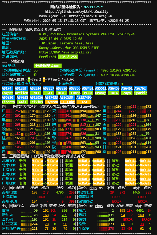Click 杭州电信 receive speed value 1465
Screen dimensions: 157x235
point(136,192)
